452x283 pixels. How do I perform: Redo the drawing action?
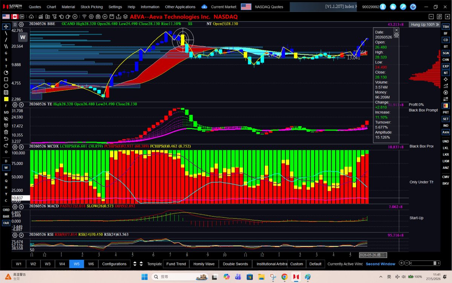(x=6, y=145)
